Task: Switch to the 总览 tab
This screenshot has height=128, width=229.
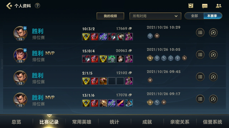Action: (x=16, y=122)
